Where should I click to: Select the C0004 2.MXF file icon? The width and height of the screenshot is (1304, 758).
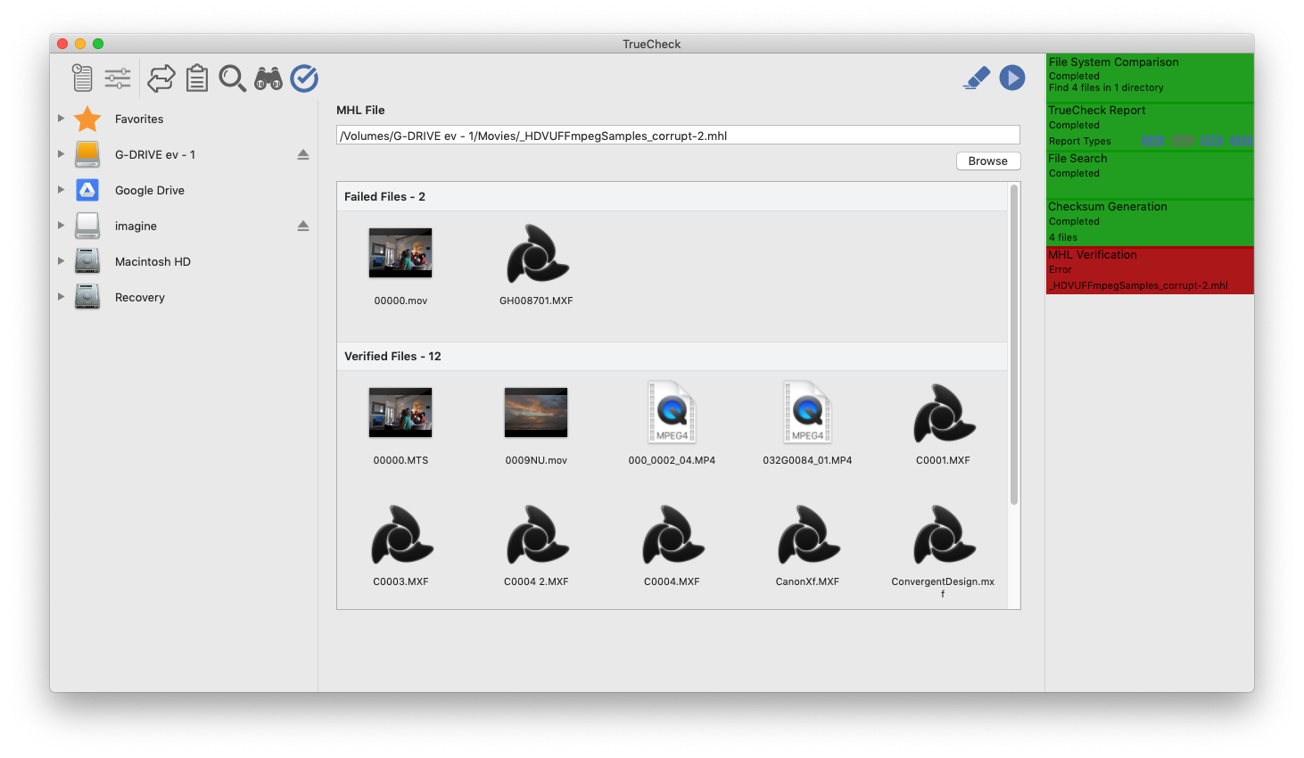(537, 535)
